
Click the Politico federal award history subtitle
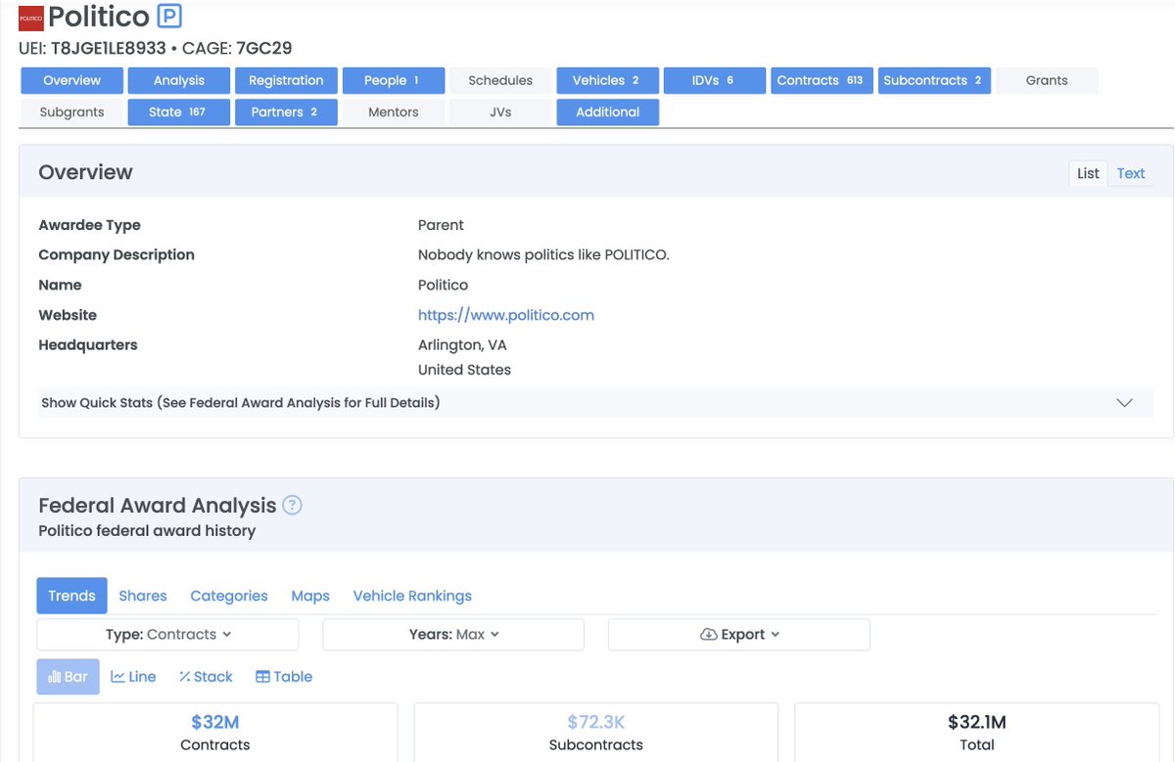(x=147, y=531)
